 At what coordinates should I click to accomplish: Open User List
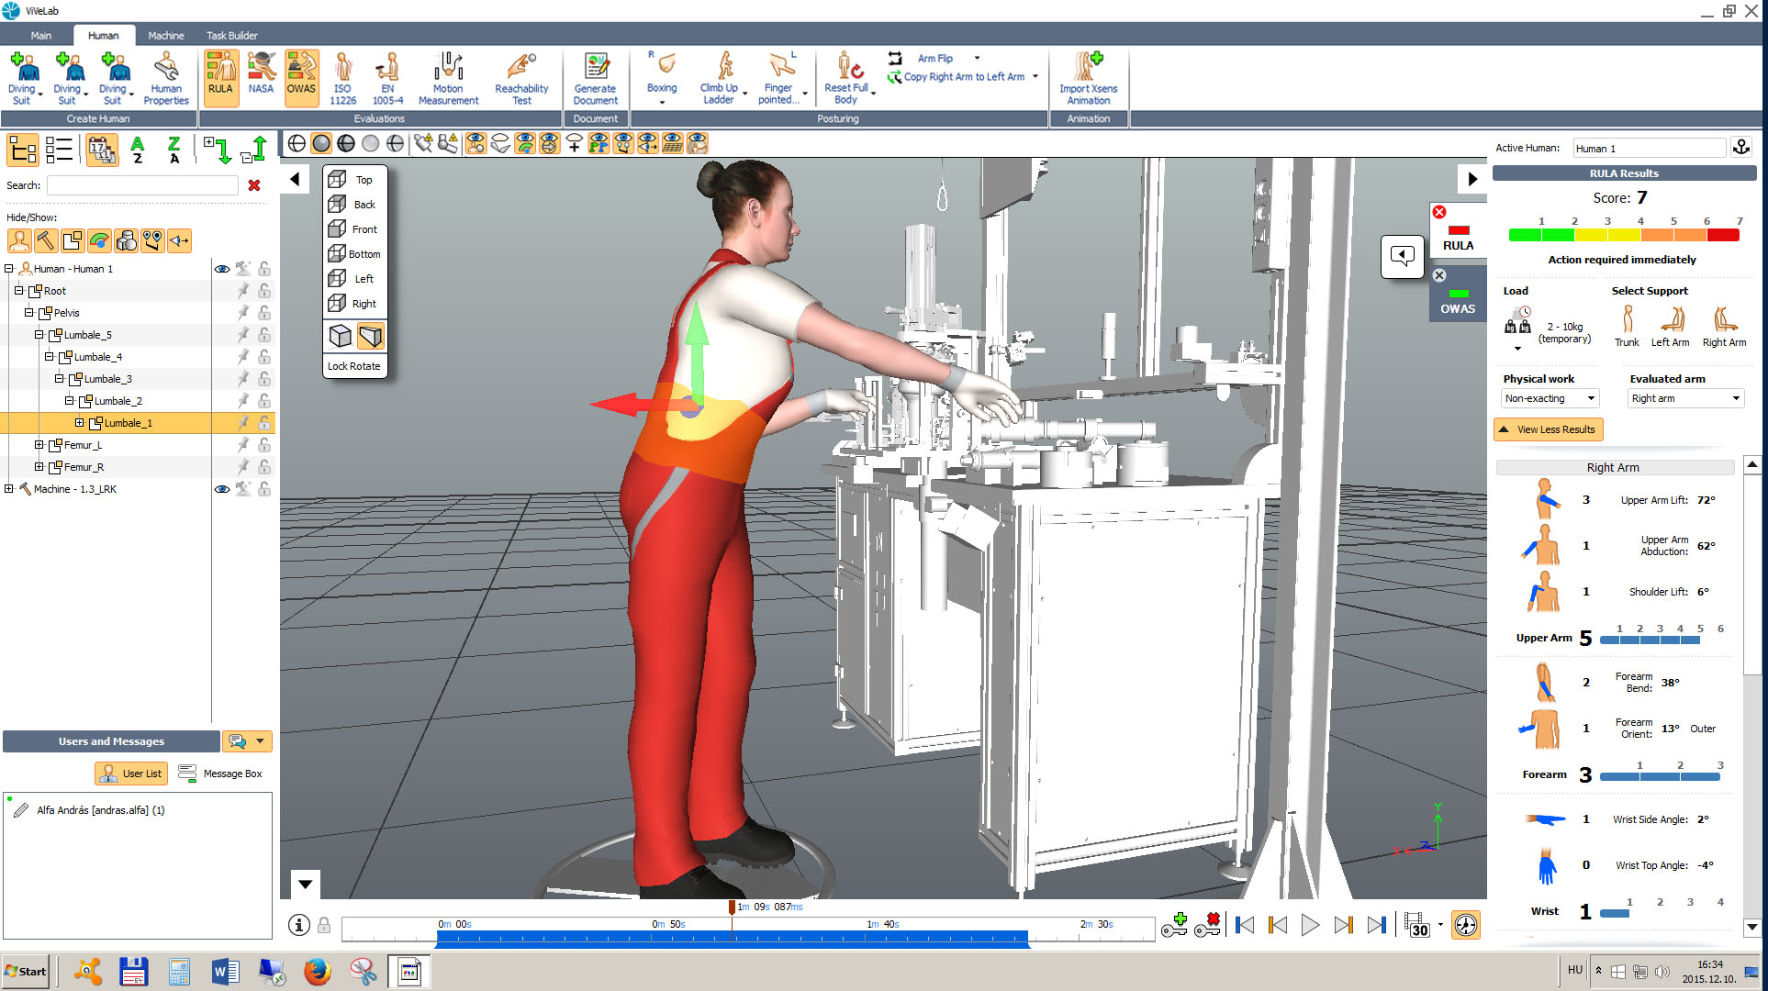pos(132,774)
